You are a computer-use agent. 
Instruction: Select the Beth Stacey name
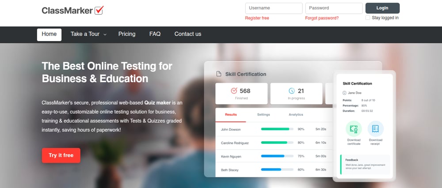(230, 170)
